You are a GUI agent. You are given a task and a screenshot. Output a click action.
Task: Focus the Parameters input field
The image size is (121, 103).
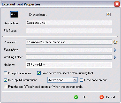coord(69,50)
